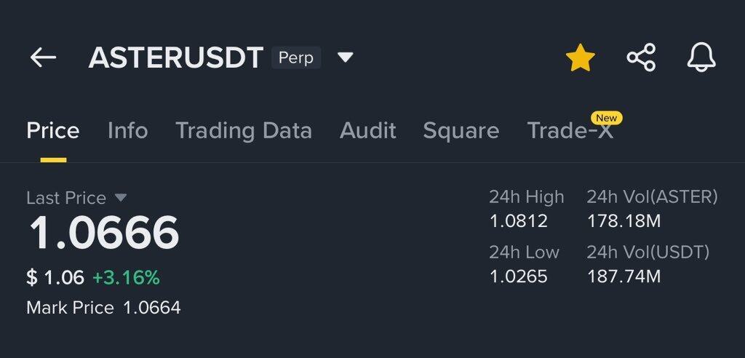The width and height of the screenshot is (745, 358).
Task: Open the Last Price type dropdown
Action: pos(121,197)
